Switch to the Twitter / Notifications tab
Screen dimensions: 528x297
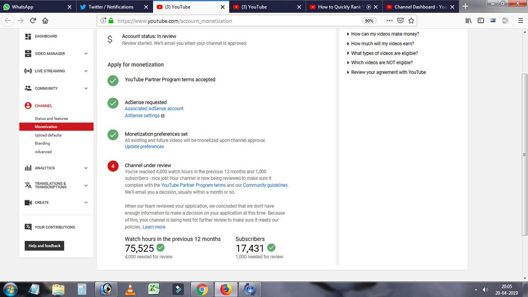coord(114,7)
